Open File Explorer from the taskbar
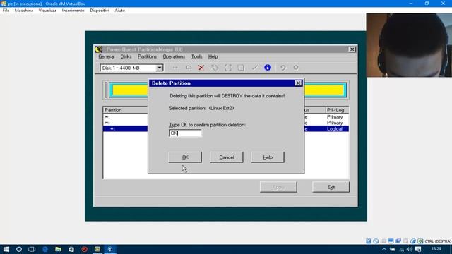Screen dimensions: 452x254 coord(58,249)
